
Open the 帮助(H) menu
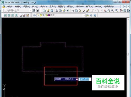99,7
